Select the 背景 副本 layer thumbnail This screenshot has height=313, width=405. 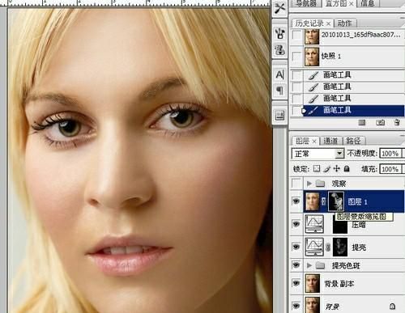click(313, 283)
